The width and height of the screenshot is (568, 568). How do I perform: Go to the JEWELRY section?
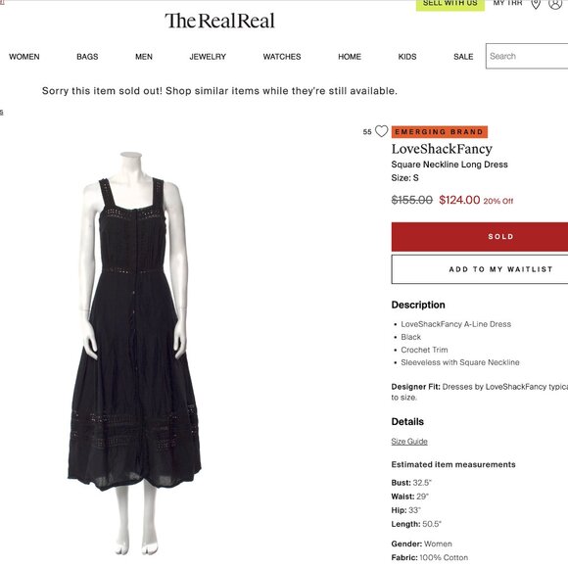pyautogui.click(x=208, y=57)
